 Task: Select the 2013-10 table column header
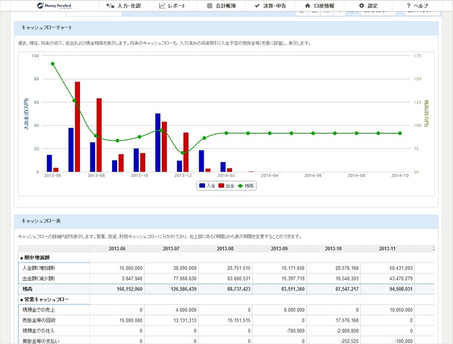click(333, 249)
